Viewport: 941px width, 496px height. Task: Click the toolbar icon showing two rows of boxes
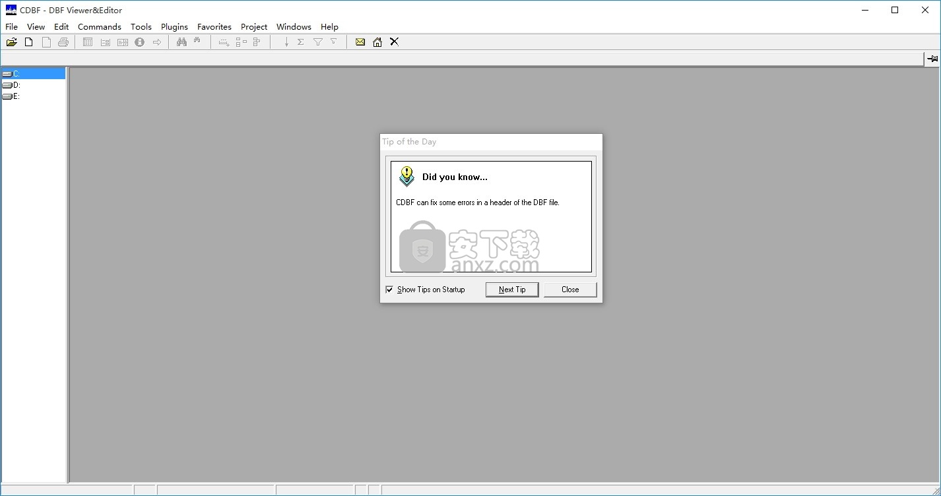click(x=241, y=42)
